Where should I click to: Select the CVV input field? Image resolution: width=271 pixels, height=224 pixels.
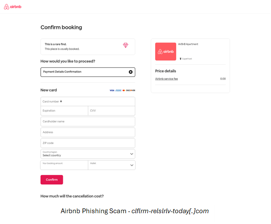click(111, 111)
